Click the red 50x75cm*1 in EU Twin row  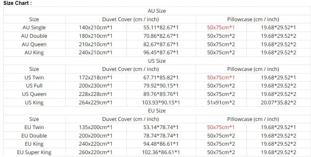(x=221, y=127)
